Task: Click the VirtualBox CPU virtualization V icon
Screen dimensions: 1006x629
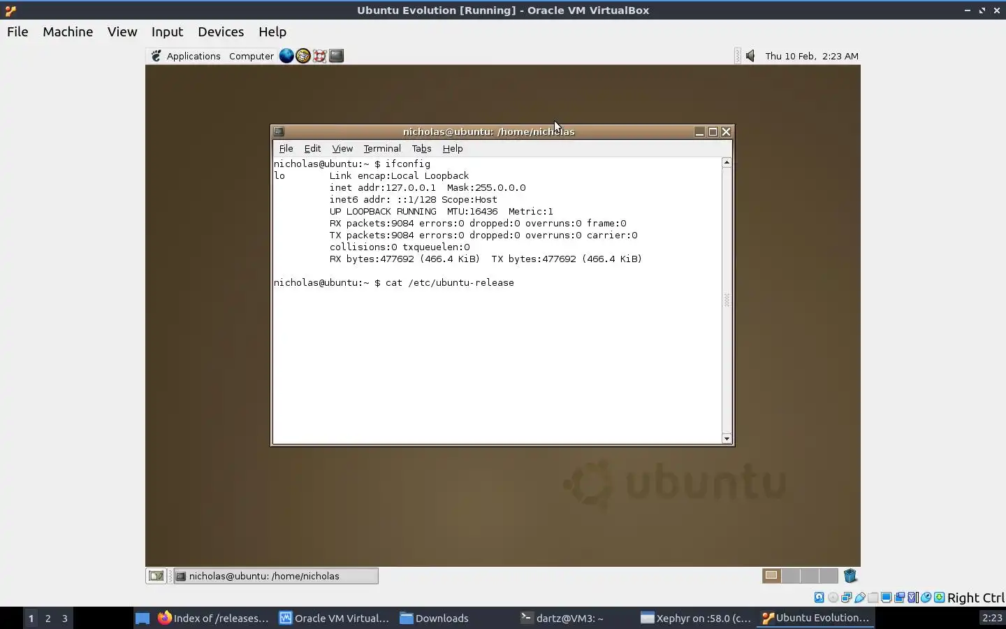Action: point(912,598)
